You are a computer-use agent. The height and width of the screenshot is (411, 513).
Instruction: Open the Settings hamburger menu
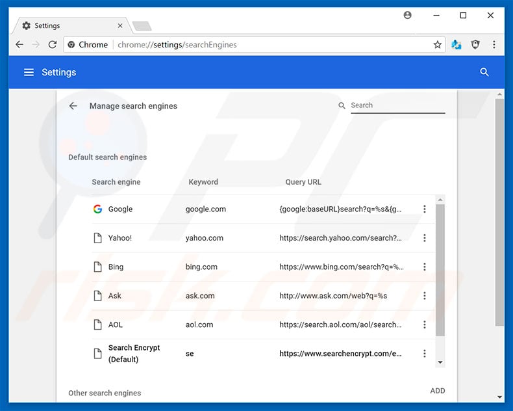(x=29, y=72)
